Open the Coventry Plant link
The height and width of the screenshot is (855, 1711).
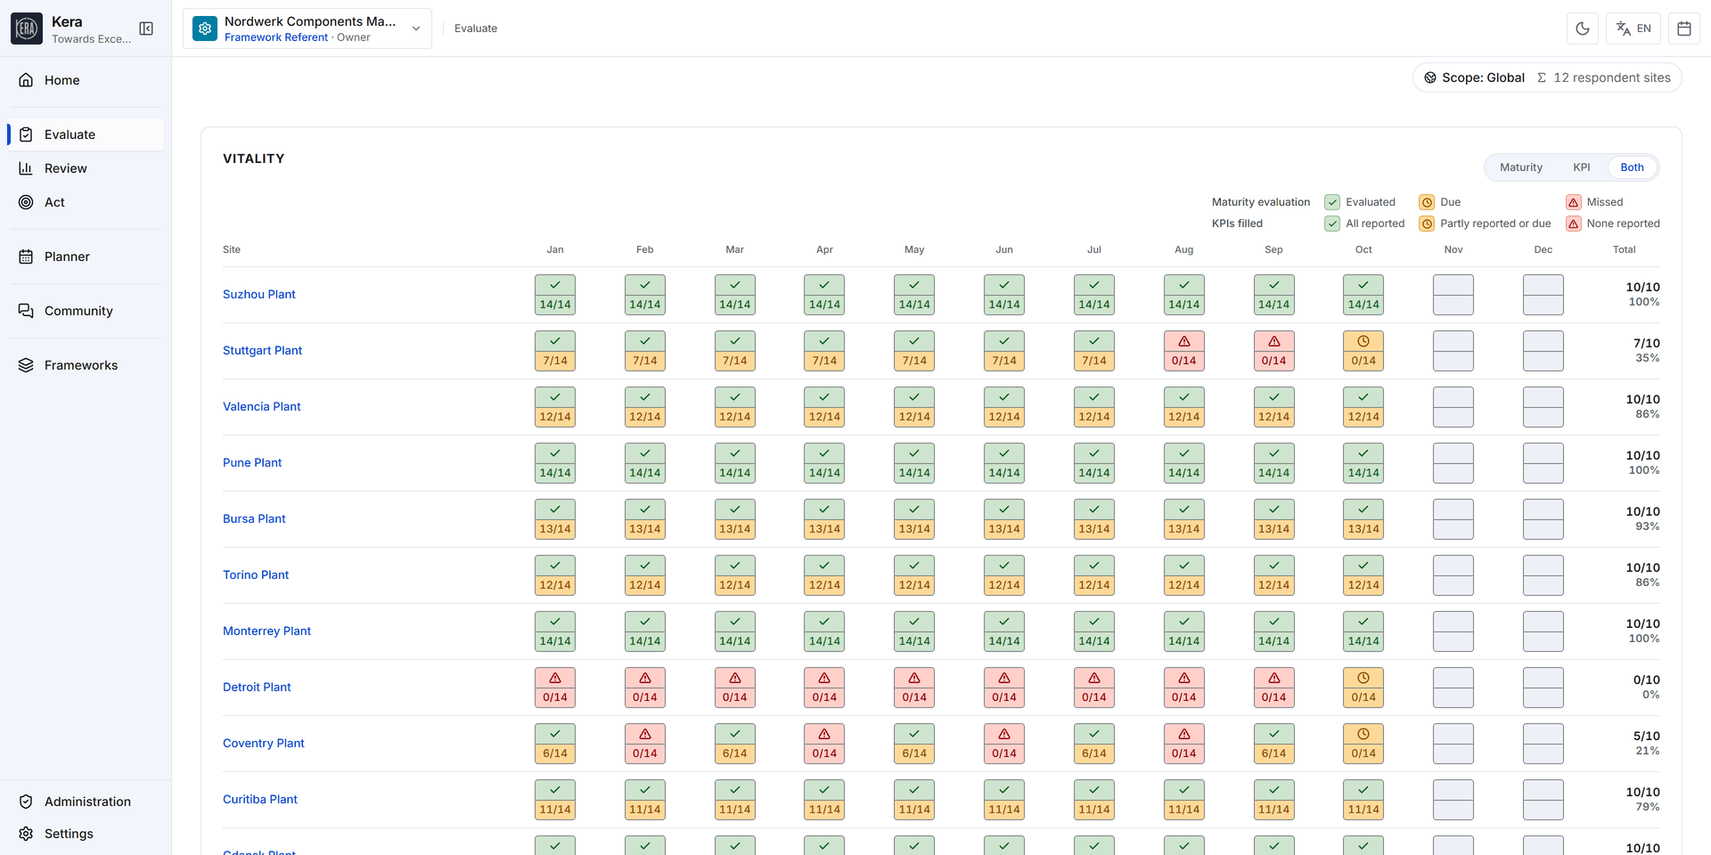263,744
